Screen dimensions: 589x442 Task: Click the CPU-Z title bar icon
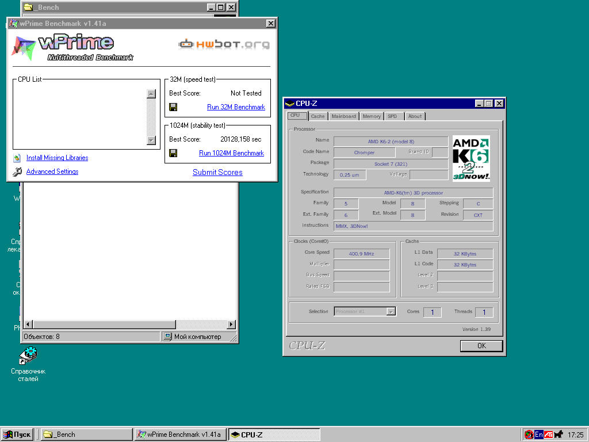(289, 104)
